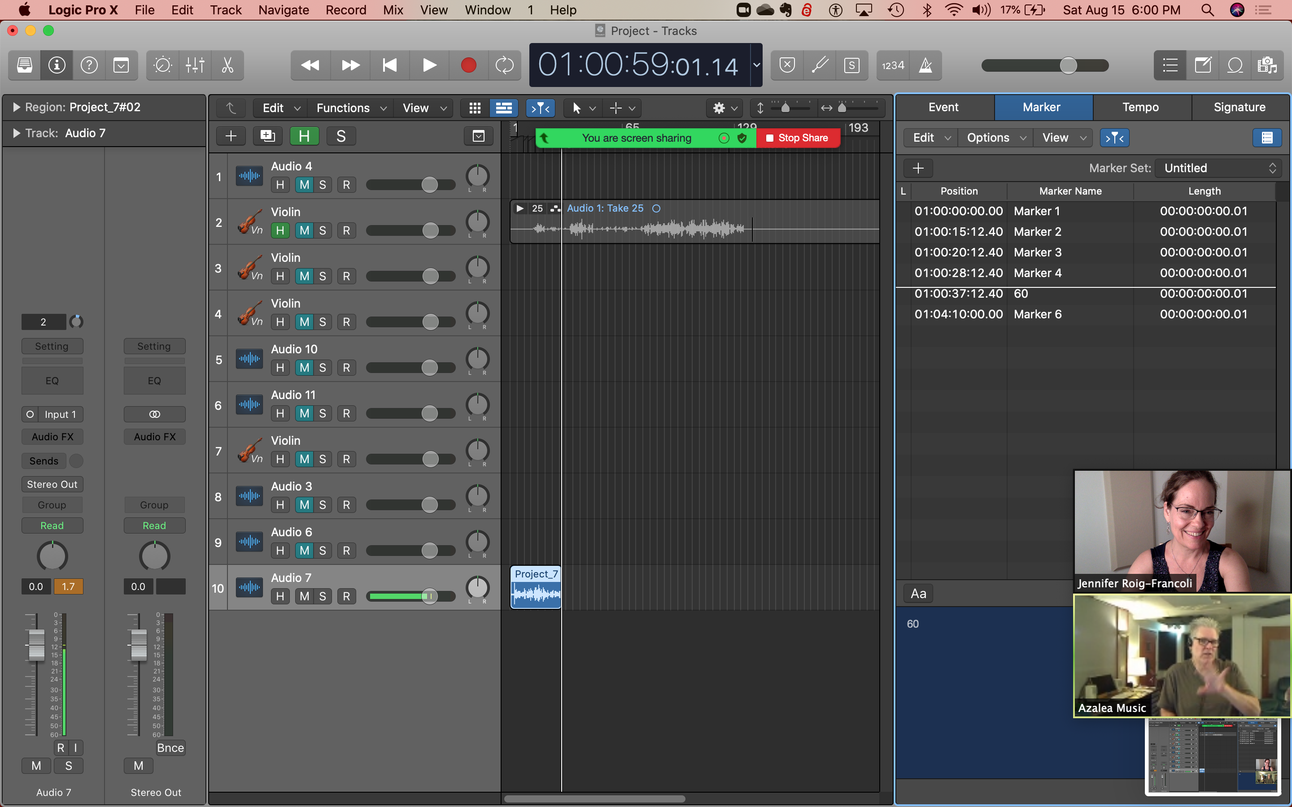Viewport: 1292px width, 807px height.
Task: Click the master volume slider in control bar
Action: [1045, 65]
